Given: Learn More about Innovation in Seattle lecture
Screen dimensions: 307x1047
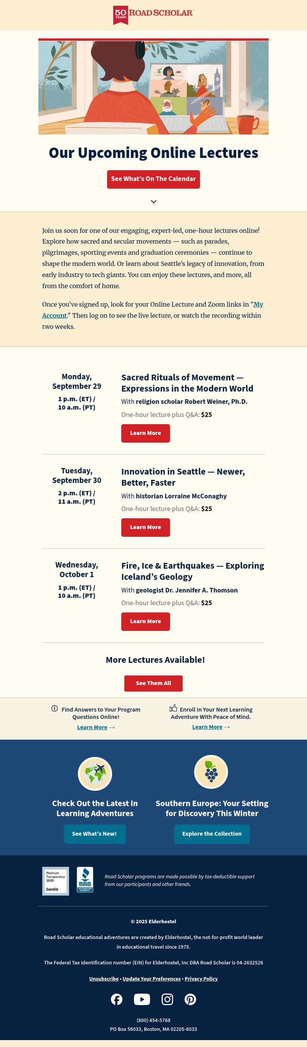Looking at the screenshot, I should pos(145,527).
